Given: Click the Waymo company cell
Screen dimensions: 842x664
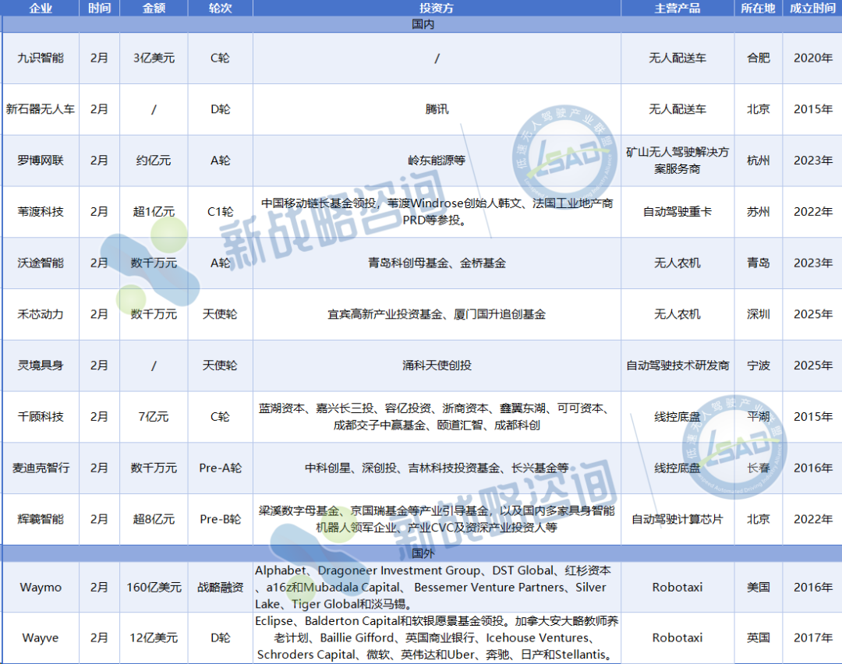Looking at the screenshot, I should 40,587.
